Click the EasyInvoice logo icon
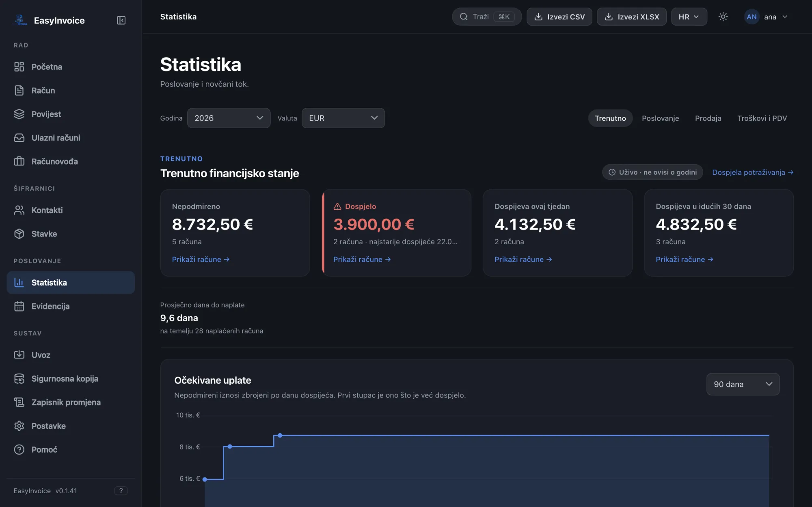This screenshot has height=507, width=812. pos(20,20)
